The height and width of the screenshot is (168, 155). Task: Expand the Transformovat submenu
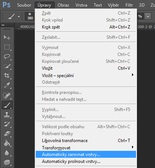pyautogui.click(x=133, y=147)
